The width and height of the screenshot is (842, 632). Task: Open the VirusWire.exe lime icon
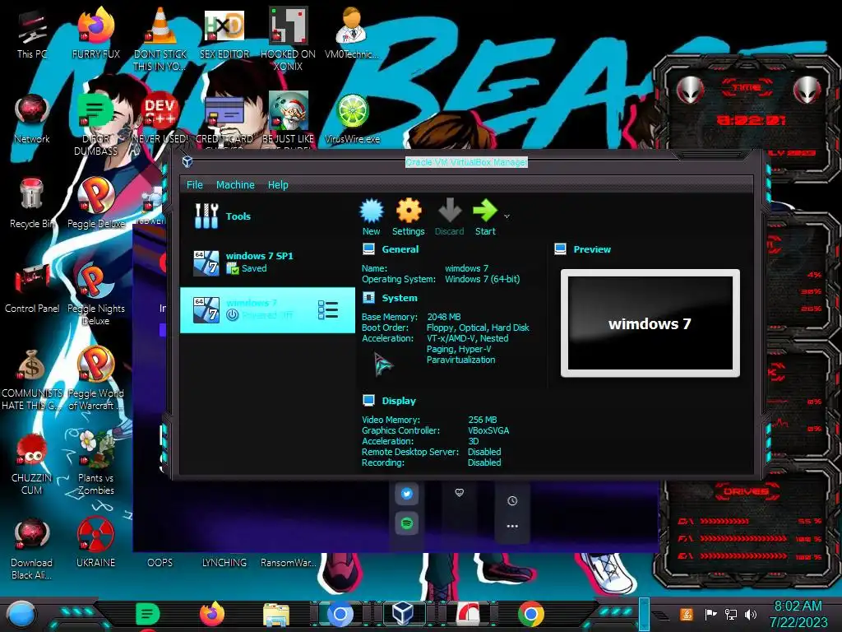352,119
